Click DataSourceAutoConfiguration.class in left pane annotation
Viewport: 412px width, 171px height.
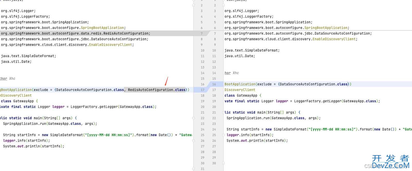pyautogui.click(x=90, y=90)
